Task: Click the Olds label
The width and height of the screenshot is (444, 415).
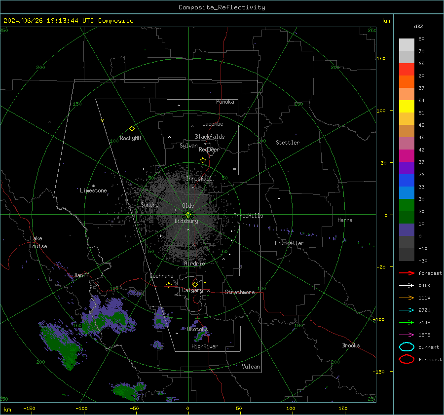Action: point(188,206)
